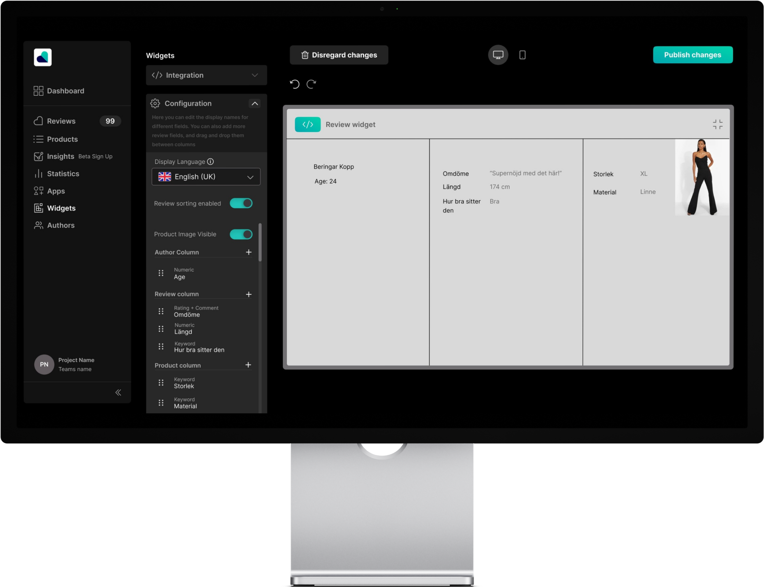Open the English (UK) language dropdown
The width and height of the screenshot is (764, 587).
point(206,177)
